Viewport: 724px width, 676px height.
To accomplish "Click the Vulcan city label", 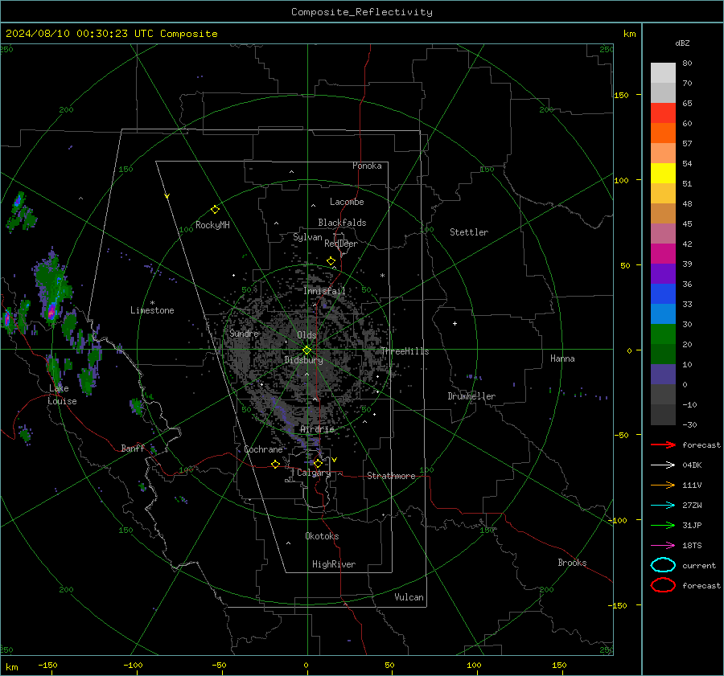I will coord(409,597).
